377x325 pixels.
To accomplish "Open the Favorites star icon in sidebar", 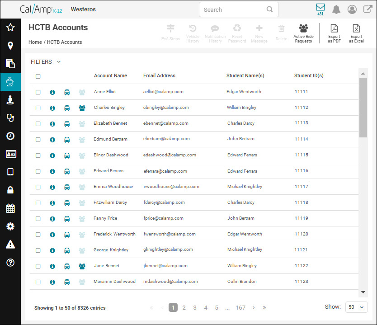I will click(x=10, y=28).
